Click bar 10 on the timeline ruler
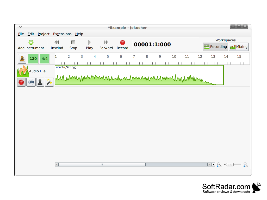 point(174,56)
